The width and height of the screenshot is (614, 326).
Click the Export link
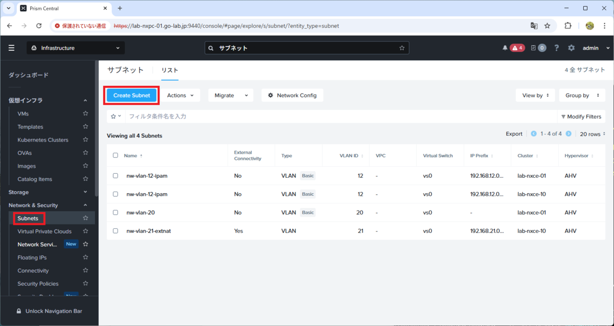coord(514,134)
